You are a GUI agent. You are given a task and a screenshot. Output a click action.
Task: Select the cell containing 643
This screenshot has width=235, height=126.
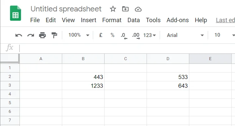168,86
